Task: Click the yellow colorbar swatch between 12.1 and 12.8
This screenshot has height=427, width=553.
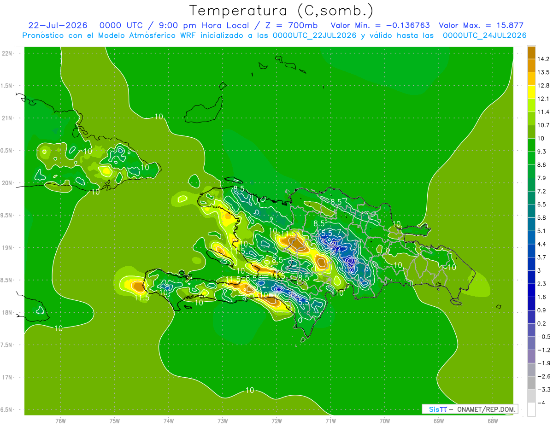Action: point(531,92)
